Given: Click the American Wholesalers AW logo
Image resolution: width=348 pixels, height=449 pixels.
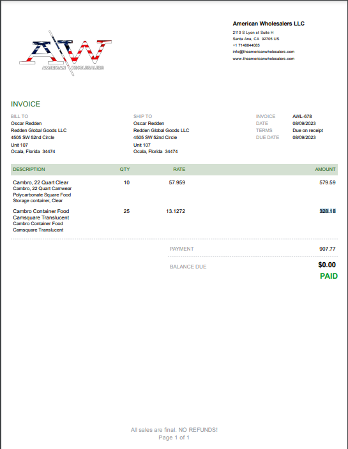Looking at the screenshot, I should (65, 54).
